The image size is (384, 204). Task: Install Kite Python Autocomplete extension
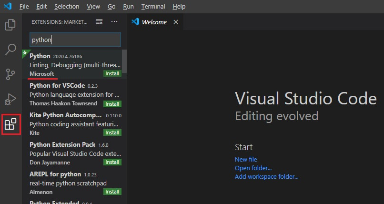pos(112,133)
